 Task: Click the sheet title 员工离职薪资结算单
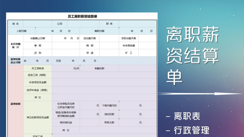83,17
